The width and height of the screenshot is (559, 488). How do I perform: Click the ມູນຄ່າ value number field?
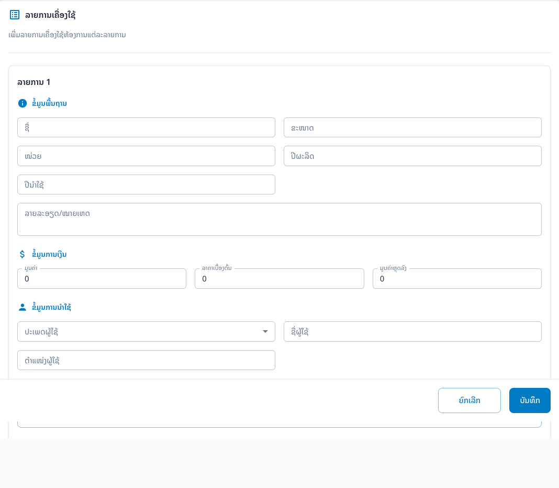tap(102, 278)
